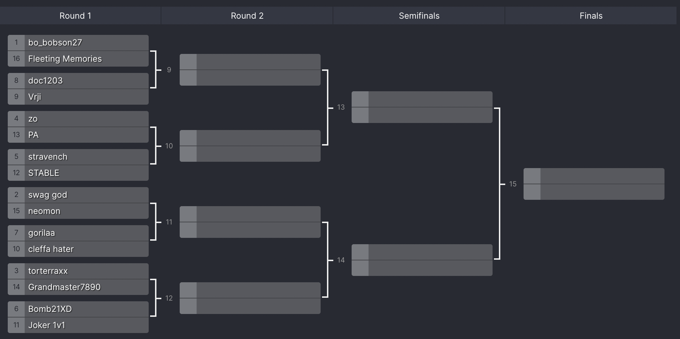Open match 15 finals label
Screen dimensions: 680x339
[513, 184]
